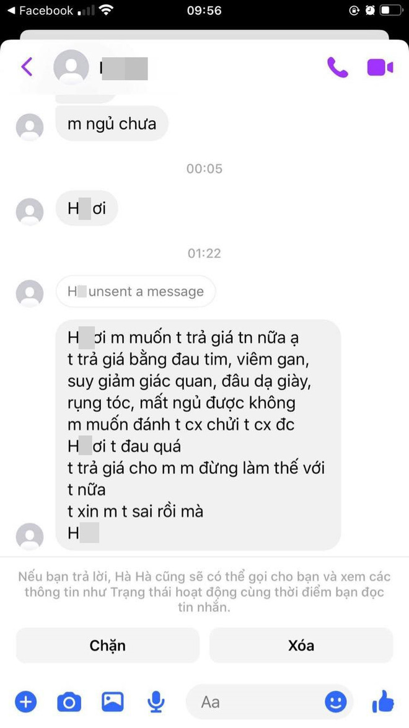This screenshot has width=409, height=728.
Task: Send a thumbs-up like
Action: [383, 701]
